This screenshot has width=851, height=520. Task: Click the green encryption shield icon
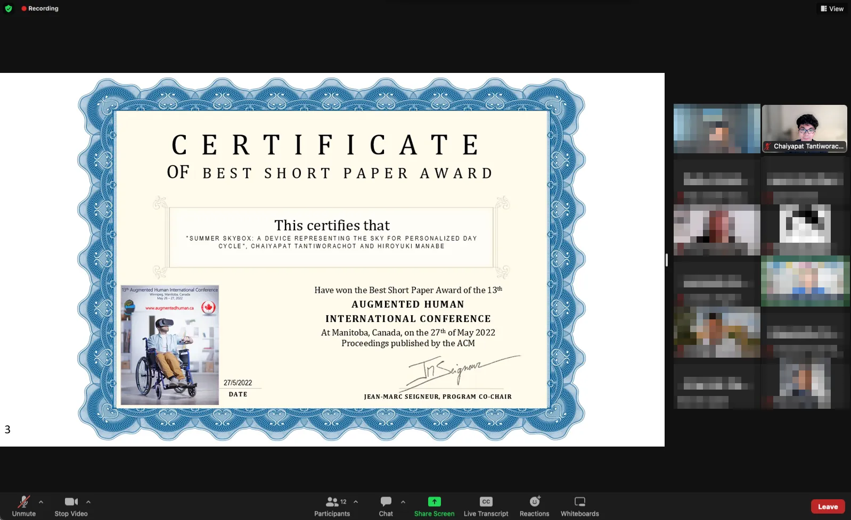[x=9, y=9]
